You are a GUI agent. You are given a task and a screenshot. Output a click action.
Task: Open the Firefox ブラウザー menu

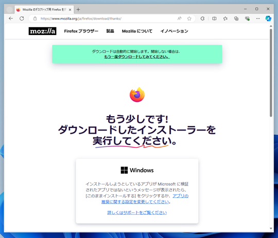coord(81,31)
